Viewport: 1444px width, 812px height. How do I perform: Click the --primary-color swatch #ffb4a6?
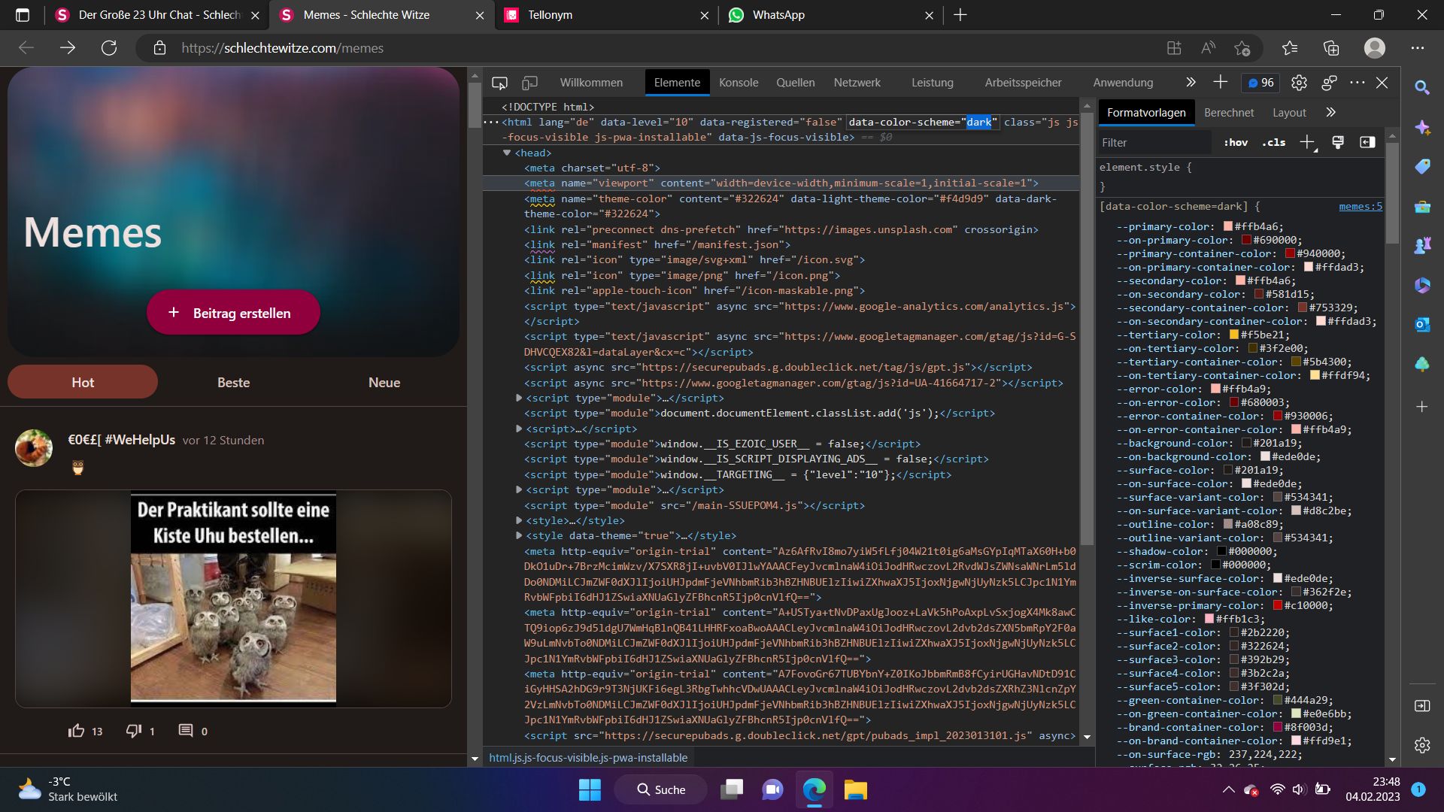click(x=1227, y=227)
